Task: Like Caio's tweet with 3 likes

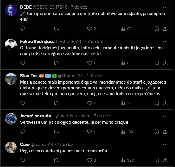Action: coord(92,160)
